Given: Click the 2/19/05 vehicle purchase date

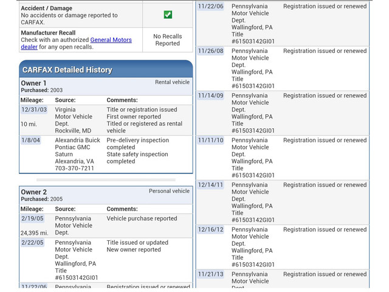Looking at the screenshot, I should 33,219.
